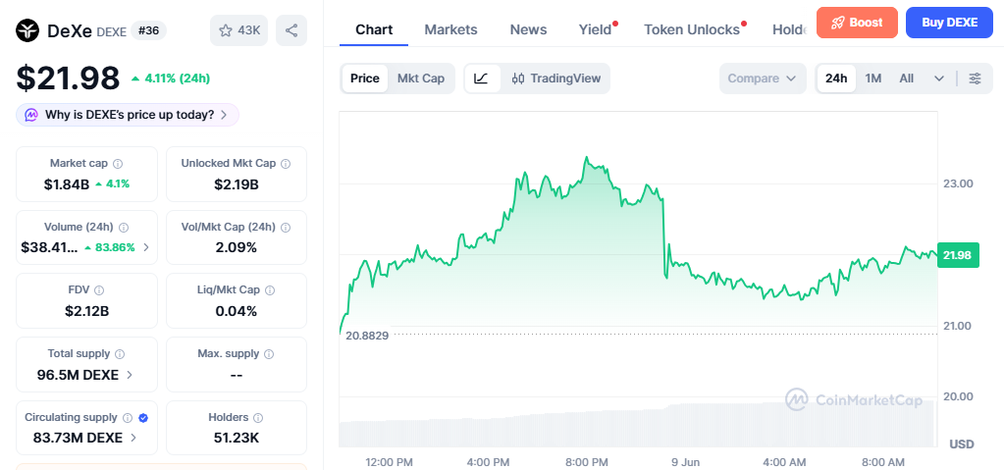This screenshot has height=470, width=1004.
Task: Click the #36 rank badge
Action: tap(148, 30)
